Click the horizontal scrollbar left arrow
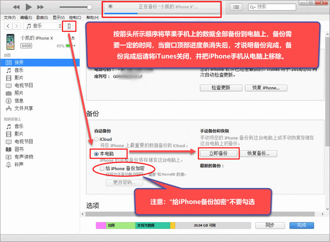 pos(83,214)
